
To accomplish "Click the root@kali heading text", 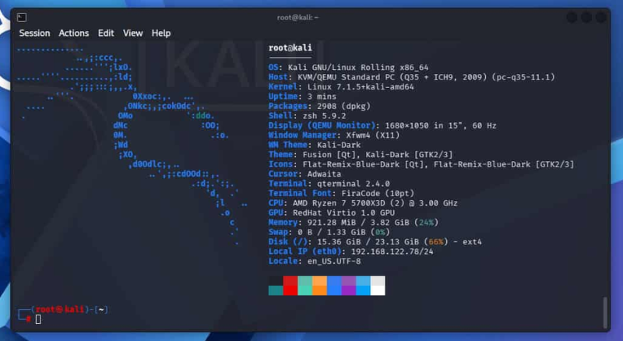I will [290, 47].
